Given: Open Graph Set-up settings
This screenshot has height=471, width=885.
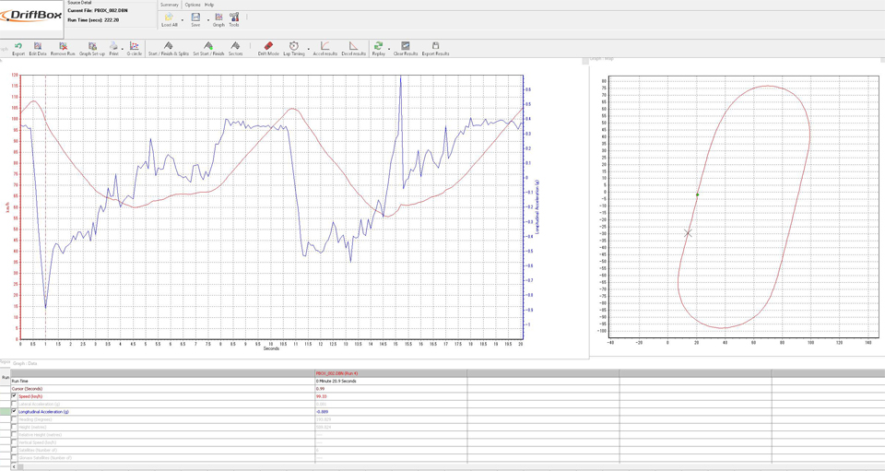Looking at the screenshot, I should click(92, 48).
